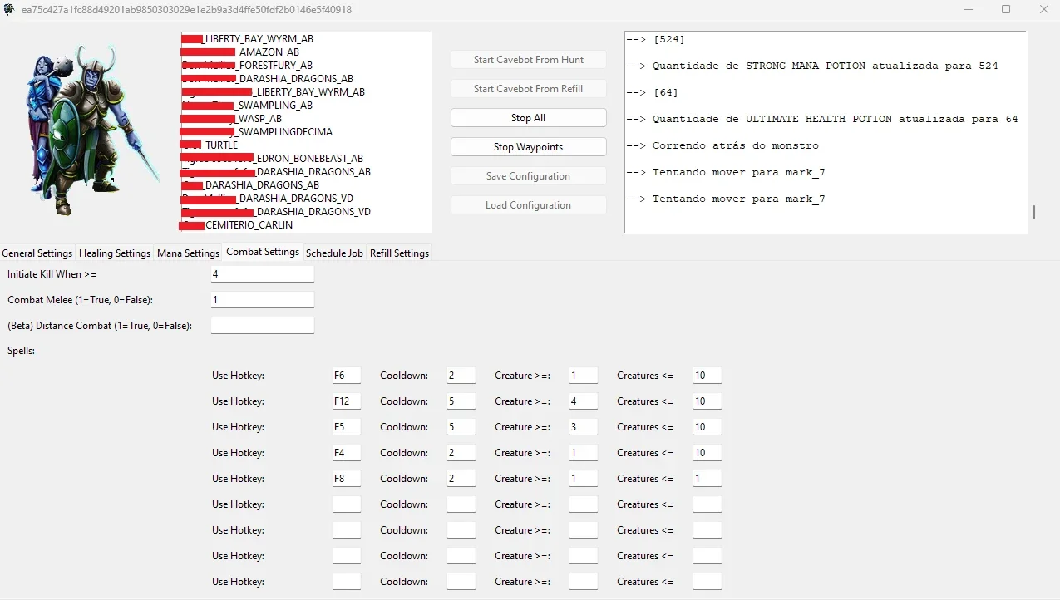Screen dimensions: 1060x600
Task: Maximize the application window
Action: pyautogui.click(x=1006, y=10)
